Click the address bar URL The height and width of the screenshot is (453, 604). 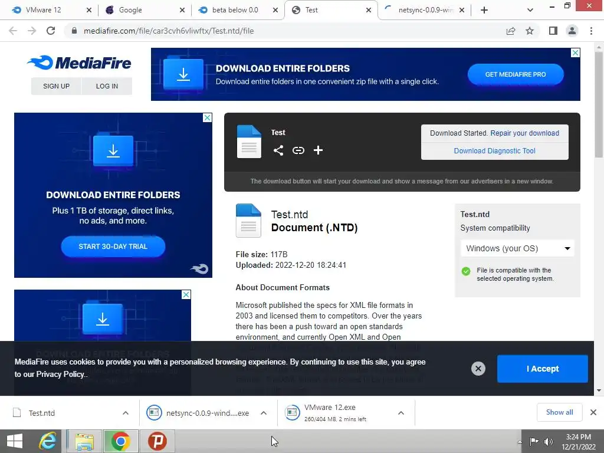coord(169,31)
